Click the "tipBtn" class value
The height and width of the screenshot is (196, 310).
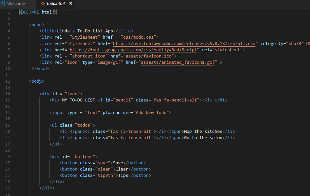coord(105,176)
